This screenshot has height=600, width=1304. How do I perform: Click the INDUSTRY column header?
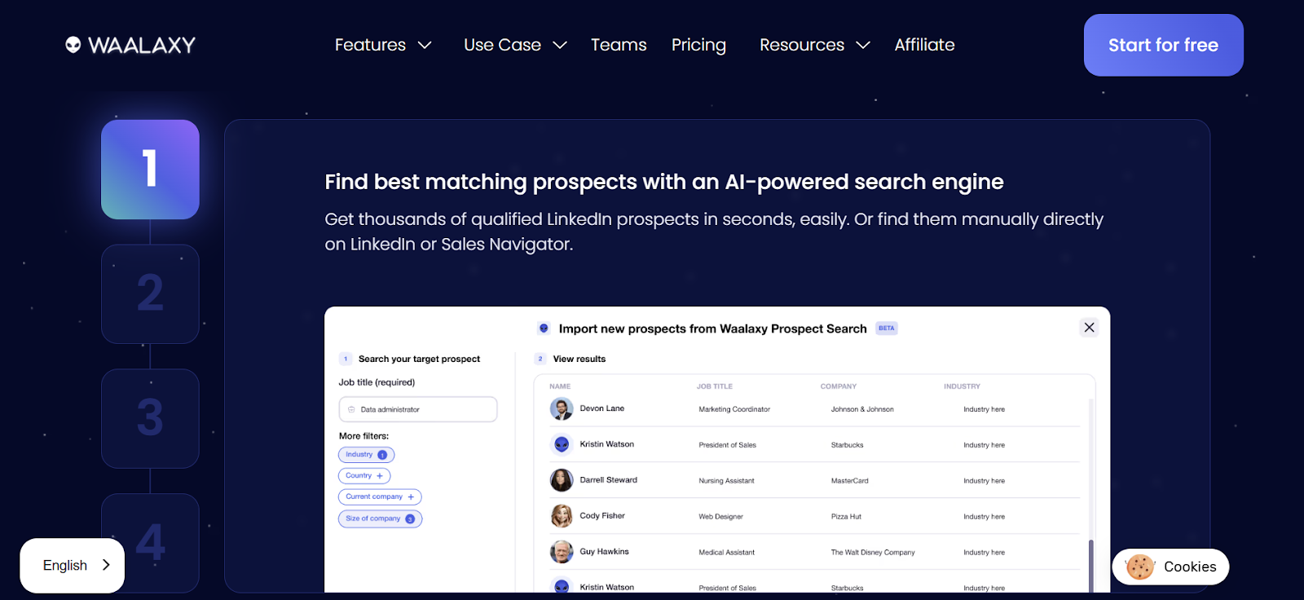point(962,386)
